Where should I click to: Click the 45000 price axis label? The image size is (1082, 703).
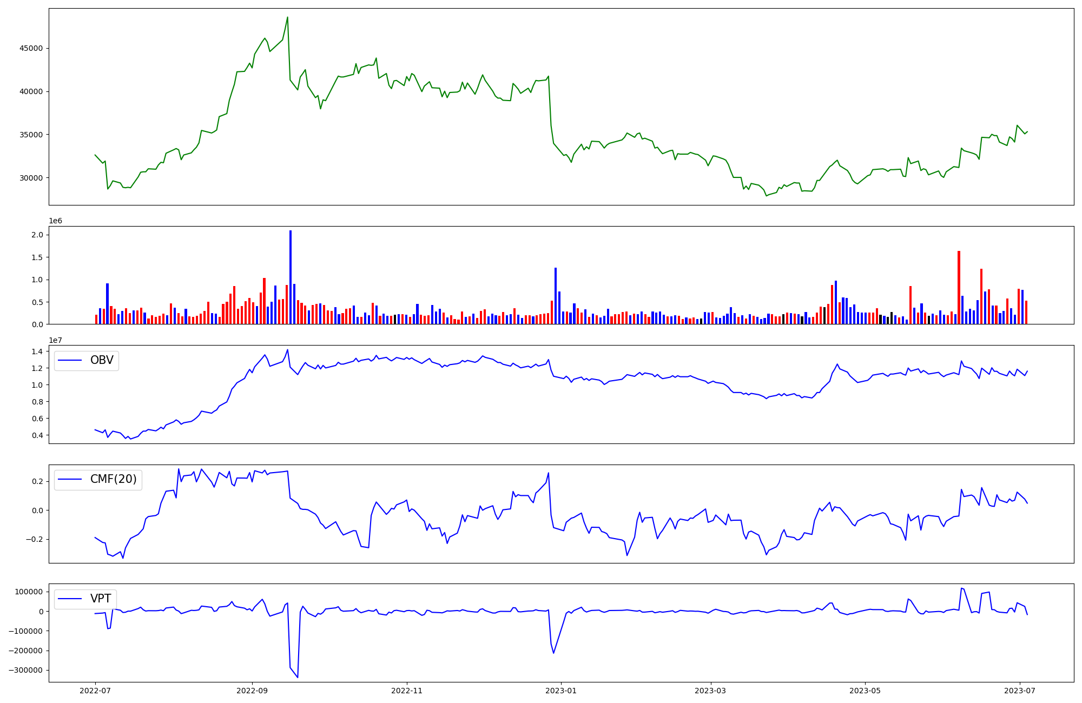(x=31, y=49)
